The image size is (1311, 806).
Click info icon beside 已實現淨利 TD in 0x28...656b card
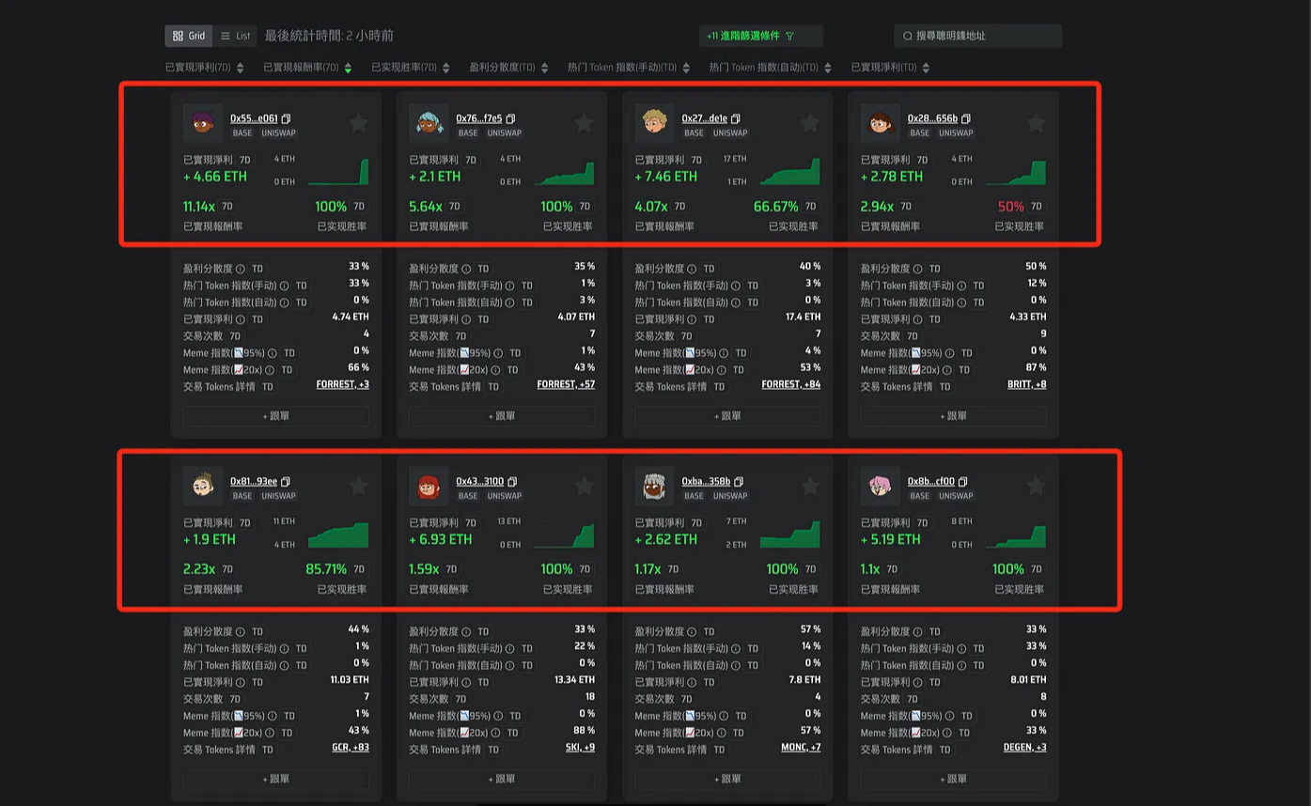[x=918, y=319]
